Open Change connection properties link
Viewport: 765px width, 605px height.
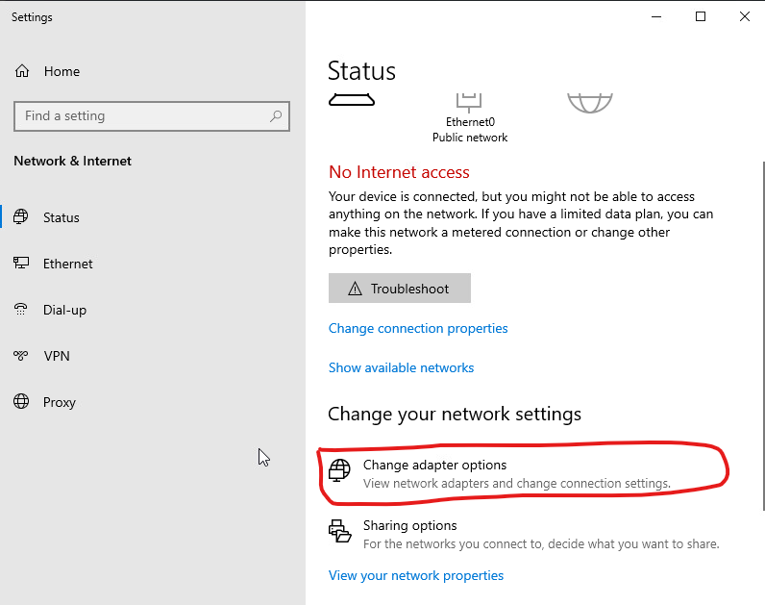(418, 328)
